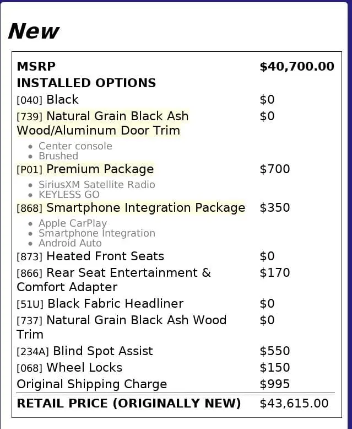
Task: Click Rear Seat Entertainment & Comfort Adapter
Action: pos(128,273)
